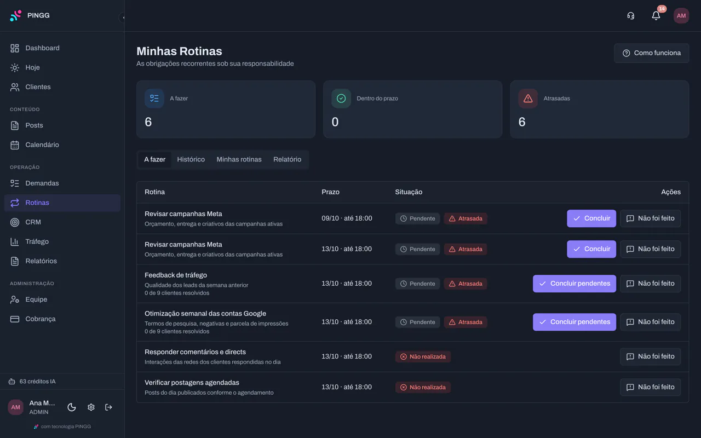Image resolution: width=701 pixels, height=438 pixels.
Task: Open the AM avatar menu top right
Action: tap(681, 16)
